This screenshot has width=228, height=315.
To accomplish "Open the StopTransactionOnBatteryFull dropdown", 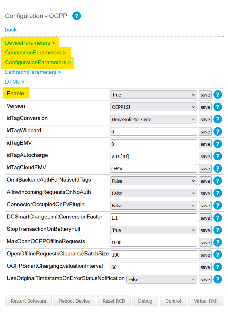I will coord(154,230).
